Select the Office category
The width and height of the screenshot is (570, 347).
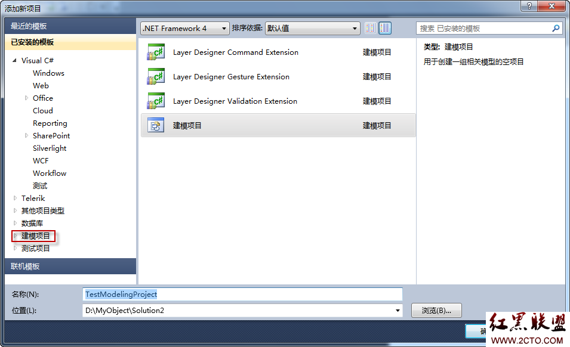point(43,98)
